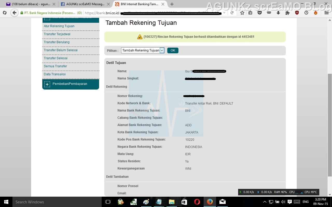Image resolution: width=332 pixels, height=207 pixels.
Task: Open File Explorer from the taskbar
Action: click(171, 202)
